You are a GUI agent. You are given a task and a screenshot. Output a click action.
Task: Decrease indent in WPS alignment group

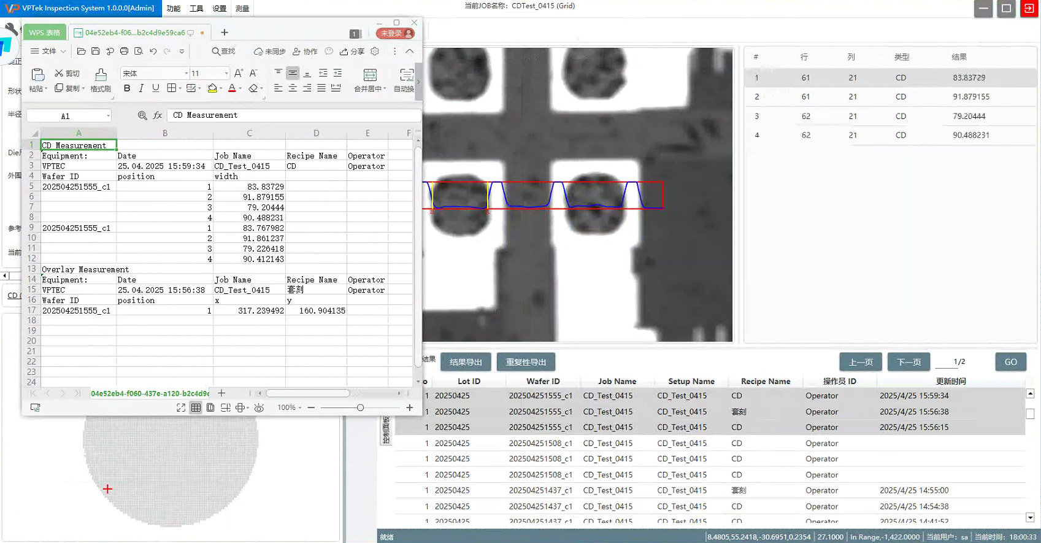point(323,73)
